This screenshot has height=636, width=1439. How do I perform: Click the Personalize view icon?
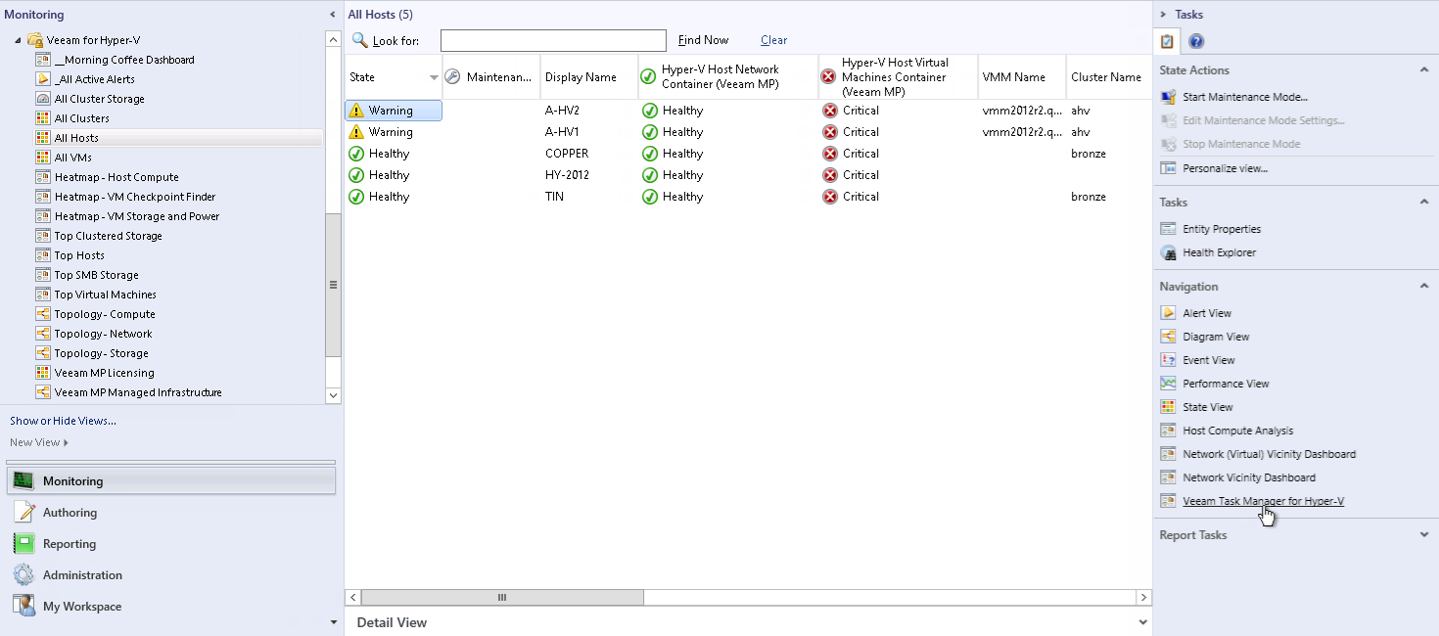[1168, 168]
